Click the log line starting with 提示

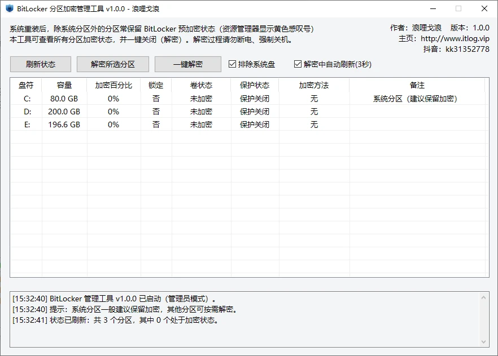(x=125, y=309)
